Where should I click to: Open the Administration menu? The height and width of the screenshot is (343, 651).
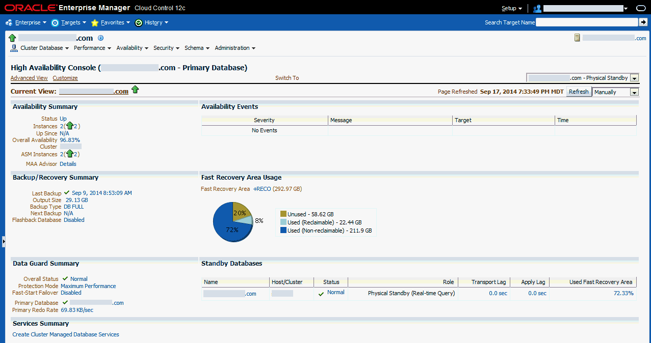(x=235, y=48)
